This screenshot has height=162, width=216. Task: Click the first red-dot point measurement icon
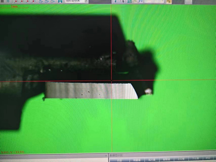(16, 1)
